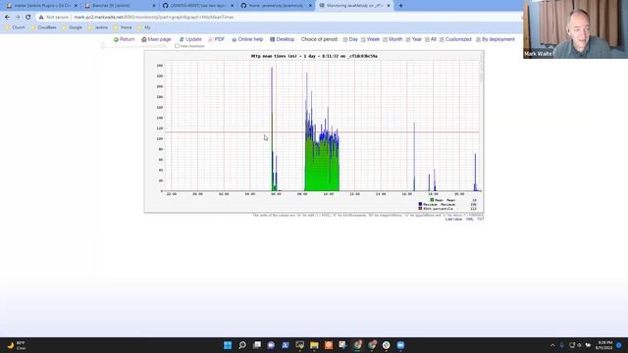Click Mark Waite's video thumbnail
The height and width of the screenshot is (353, 628).
pyautogui.click(x=576, y=29)
